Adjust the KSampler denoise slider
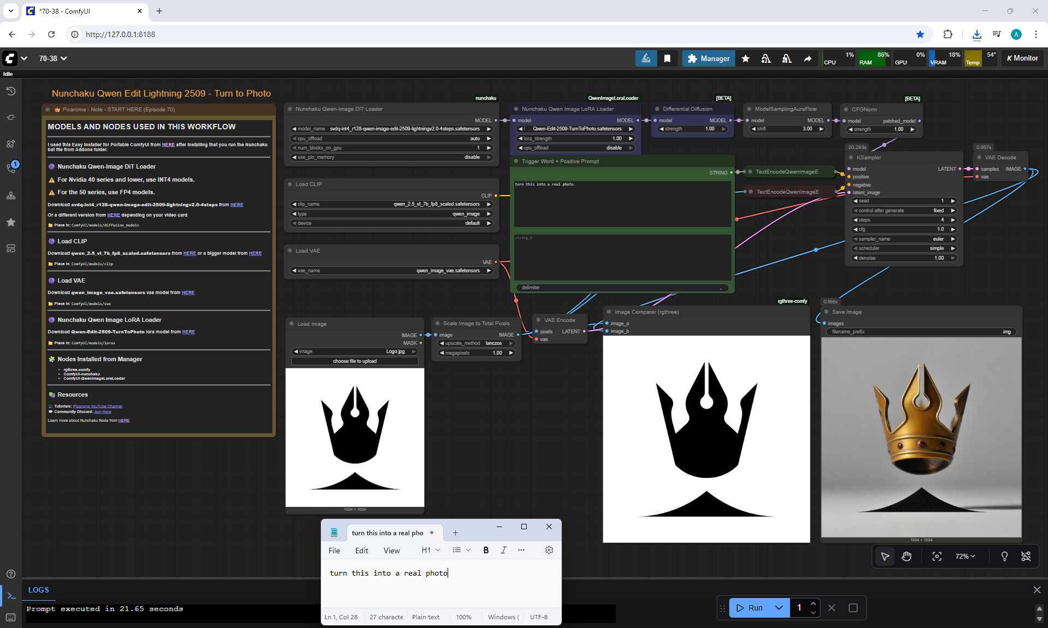The height and width of the screenshot is (628, 1048). click(903, 258)
